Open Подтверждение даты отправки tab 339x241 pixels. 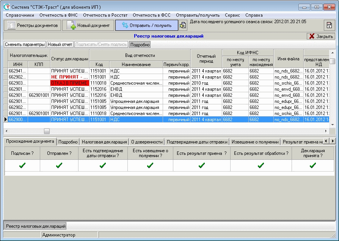tap(197, 142)
